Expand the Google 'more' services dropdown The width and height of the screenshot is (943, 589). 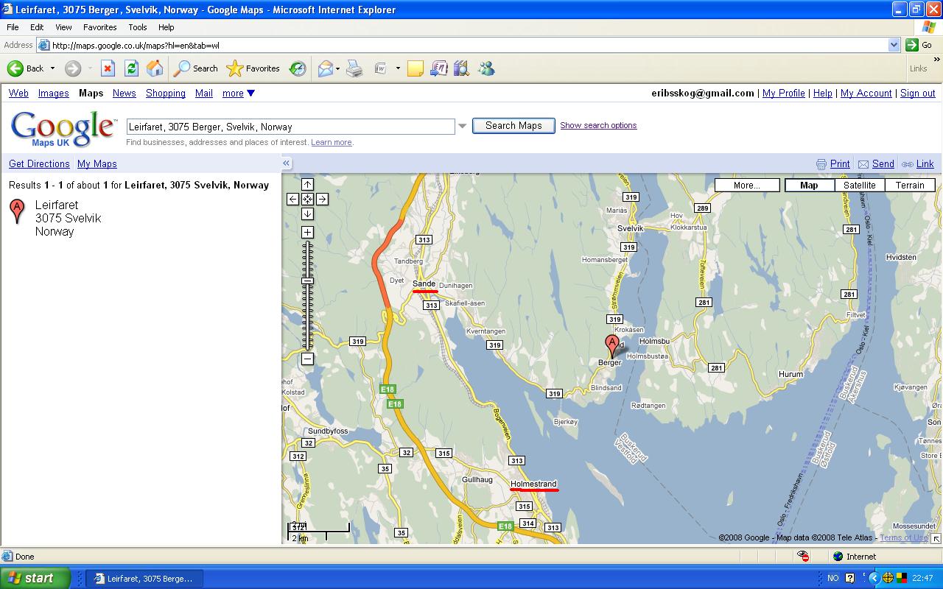239,94
